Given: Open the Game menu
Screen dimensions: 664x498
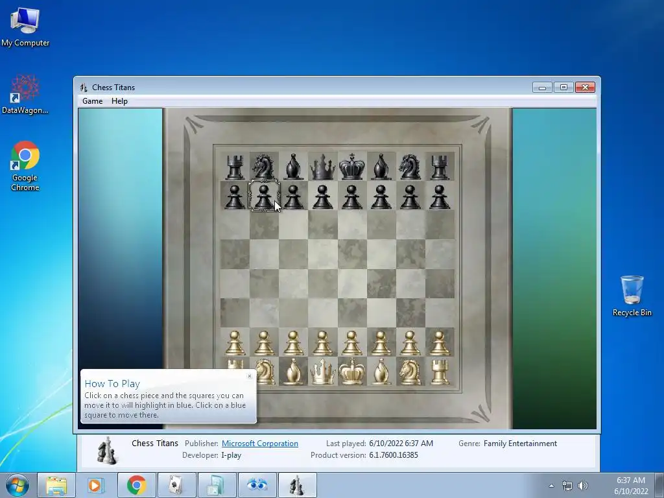Looking at the screenshot, I should pyautogui.click(x=92, y=101).
